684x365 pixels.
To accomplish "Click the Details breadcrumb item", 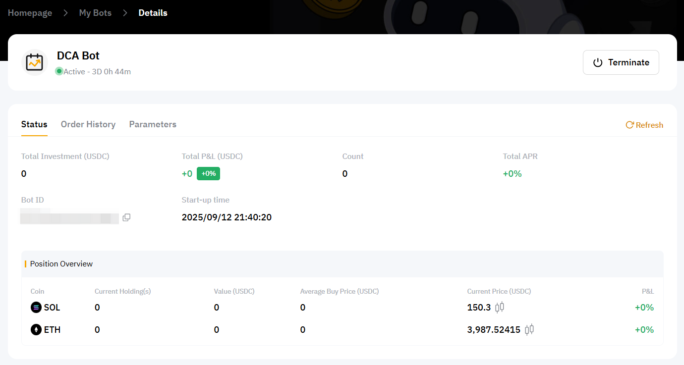I will (x=153, y=13).
